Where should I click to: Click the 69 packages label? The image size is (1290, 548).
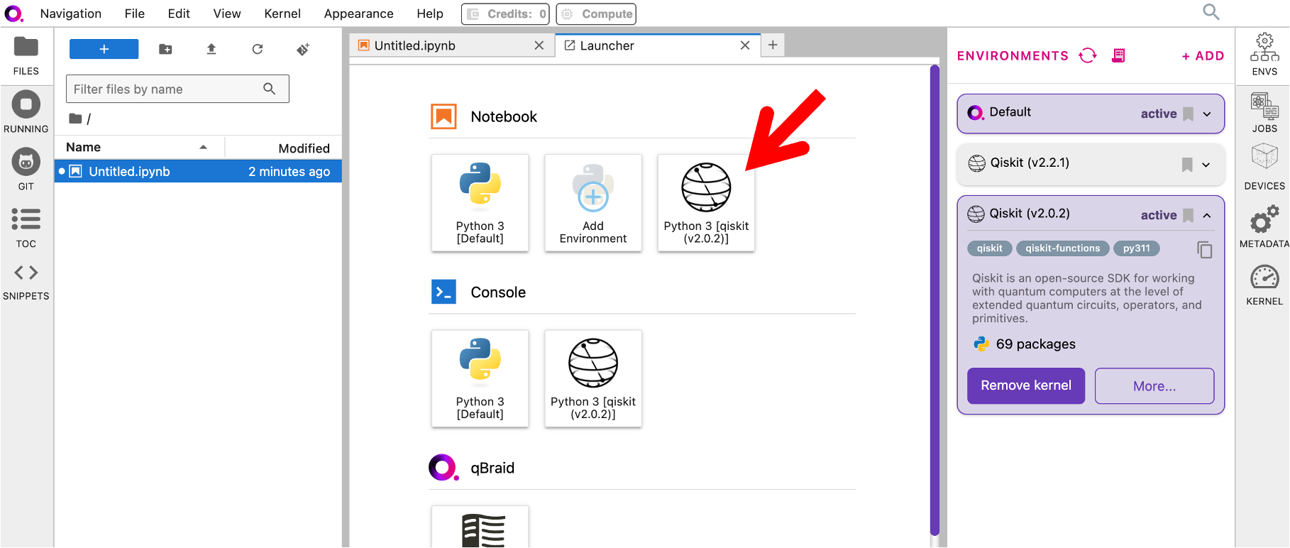click(x=1036, y=344)
